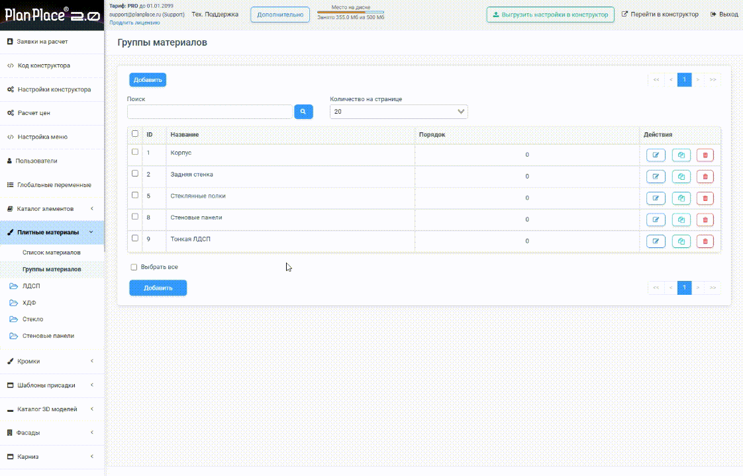743x476 pixels.
Task: Open Пользователи menu item
Action: (52, 161)
